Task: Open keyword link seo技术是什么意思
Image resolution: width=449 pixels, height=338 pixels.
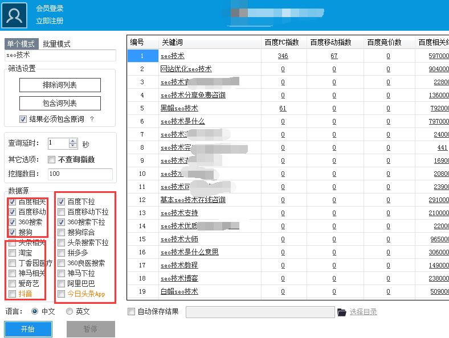Action: coord(190,252)
